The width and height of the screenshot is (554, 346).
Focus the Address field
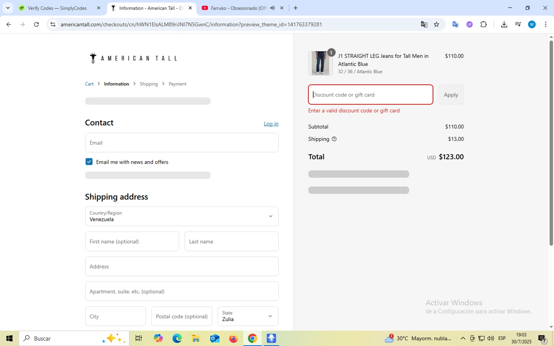[x=182, y=266]
